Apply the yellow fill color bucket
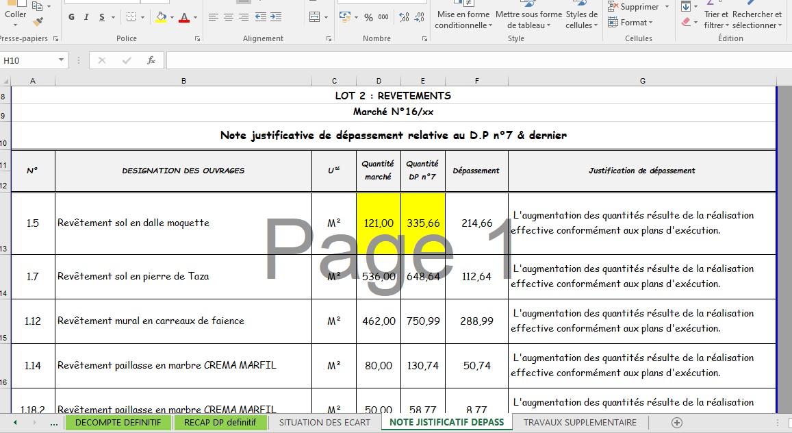The height and width of the screenshot is (433, 792). pos(161,17)
